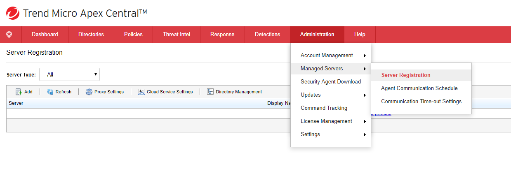Click the shield home icon in navbar
This screenshot has width=511, height=176.
tap(9, 35)
